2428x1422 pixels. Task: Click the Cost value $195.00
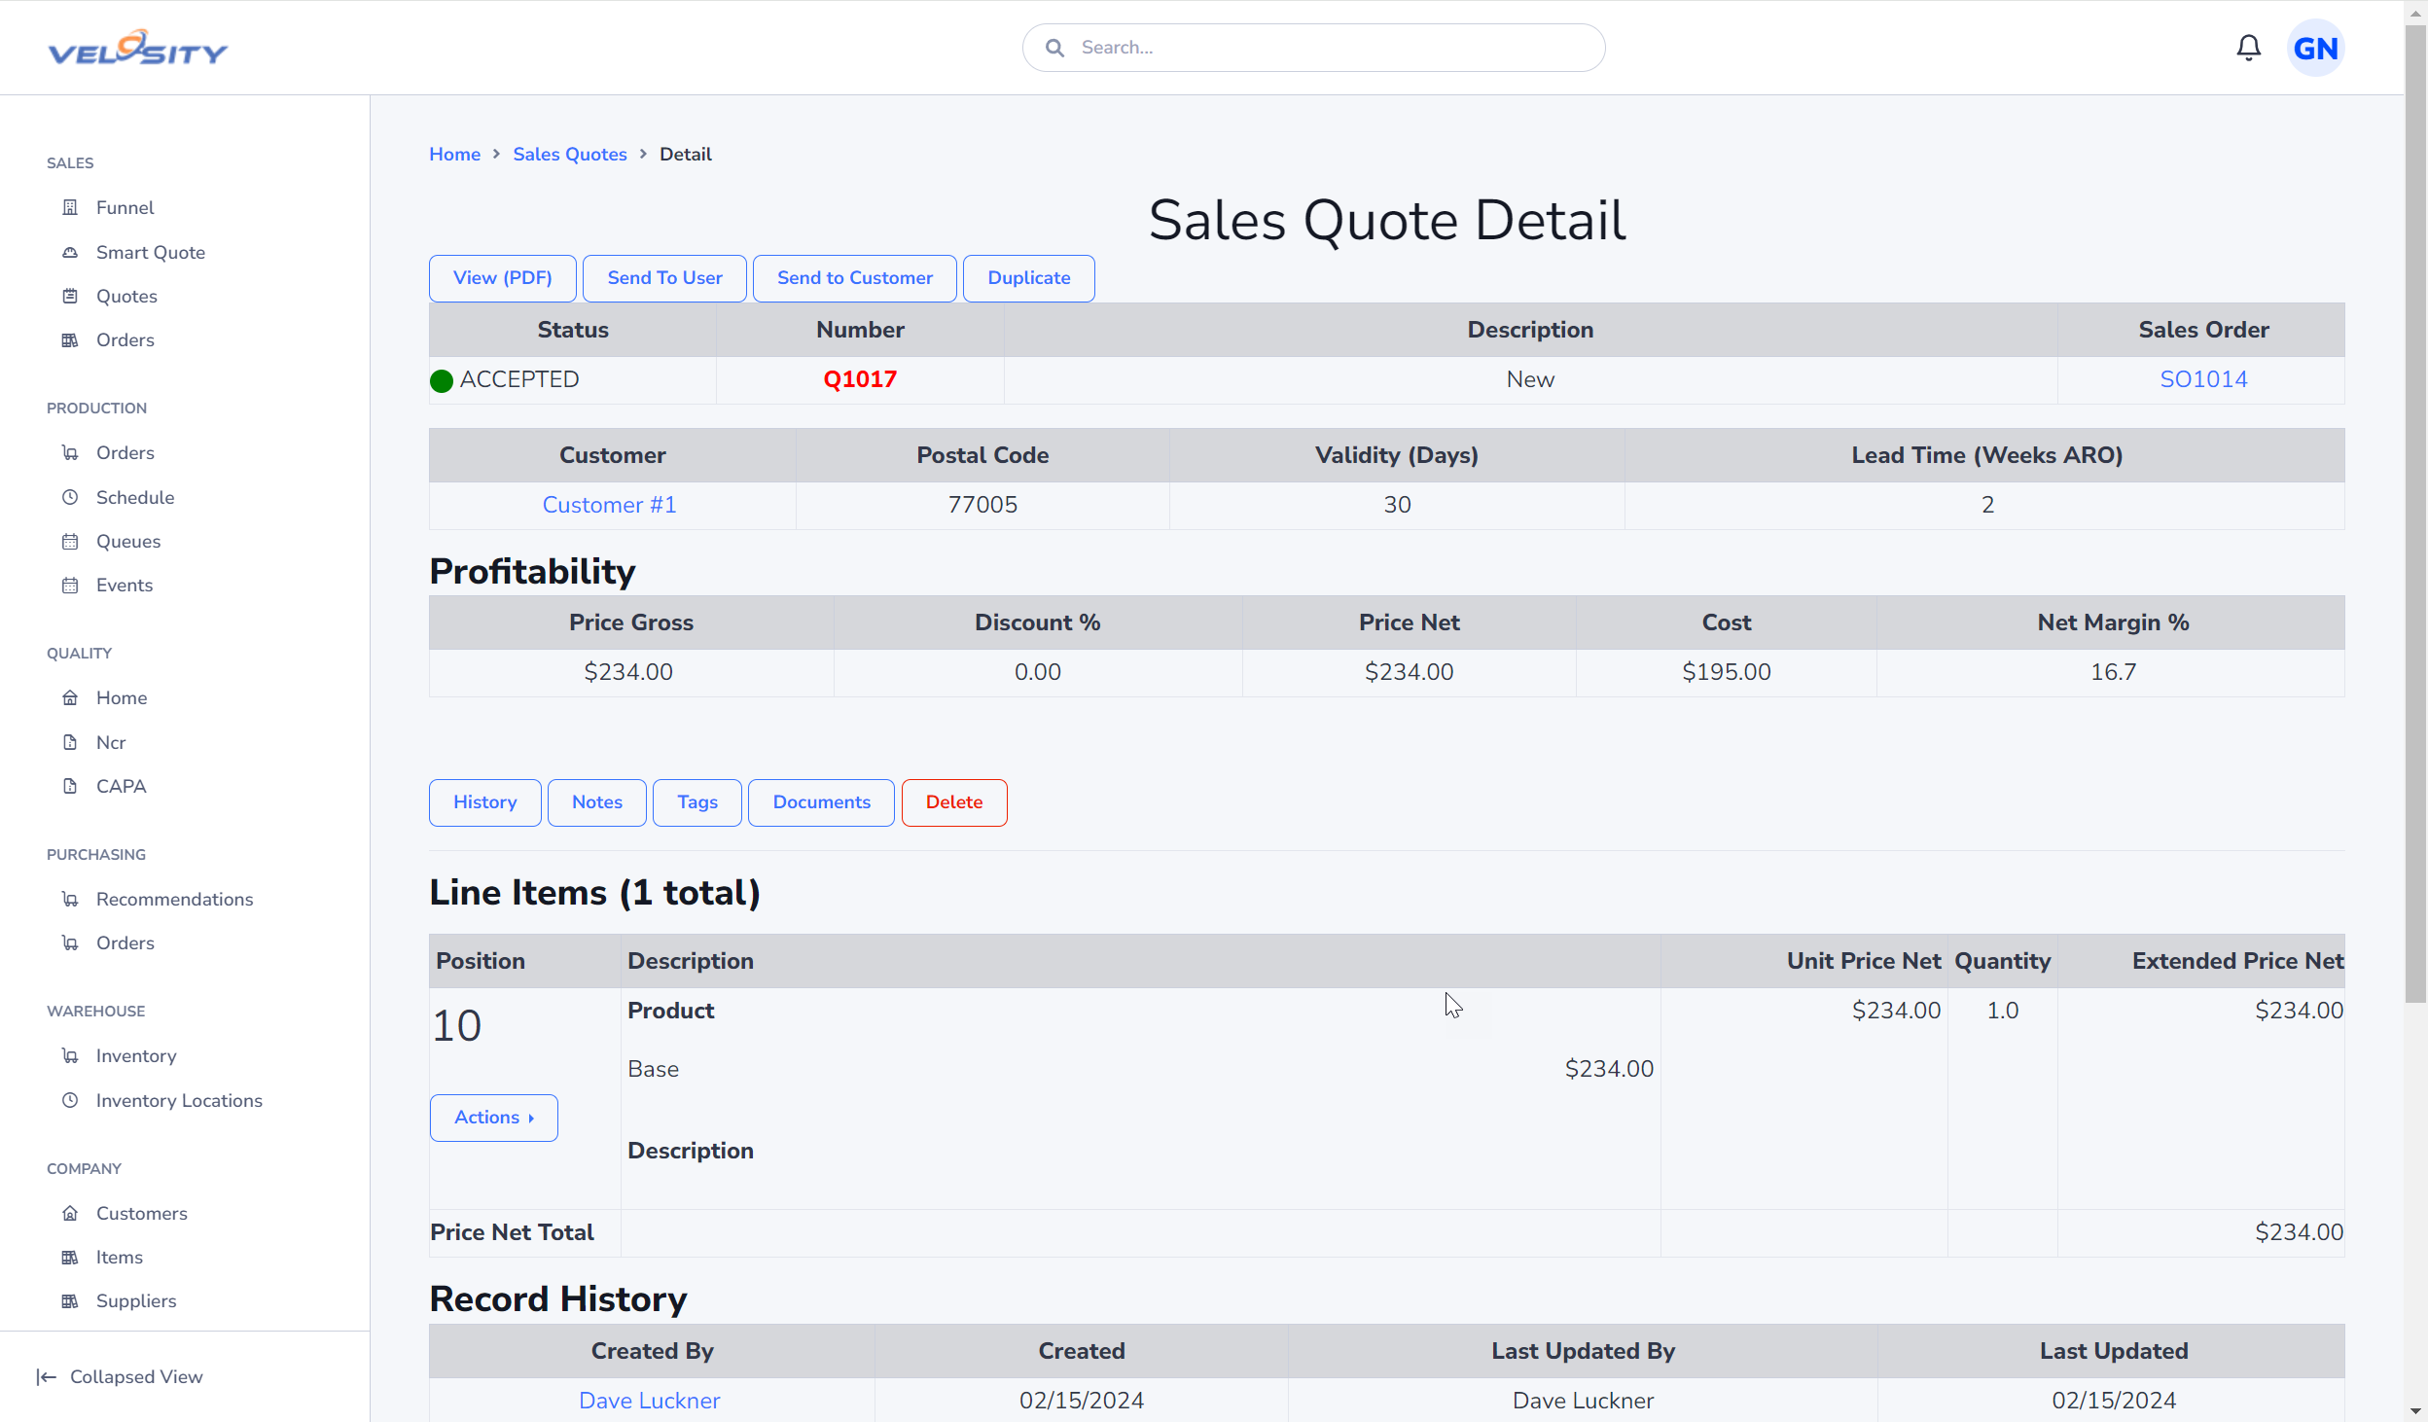click(1727, 672)
